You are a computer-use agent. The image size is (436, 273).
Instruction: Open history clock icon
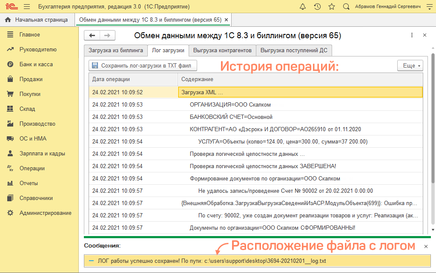pyautogui.click(x=317, y=6)
